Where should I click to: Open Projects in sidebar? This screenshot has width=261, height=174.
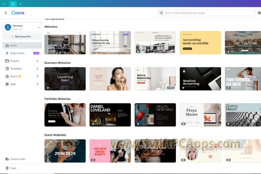pos(22,61)
